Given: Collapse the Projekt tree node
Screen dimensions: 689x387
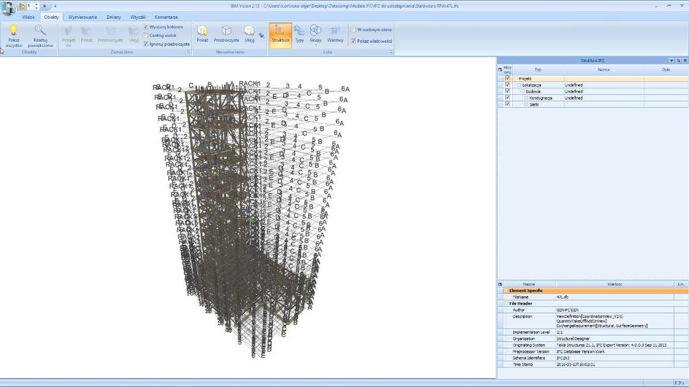Looking at the screenshot, I should (x=516, y=78).
